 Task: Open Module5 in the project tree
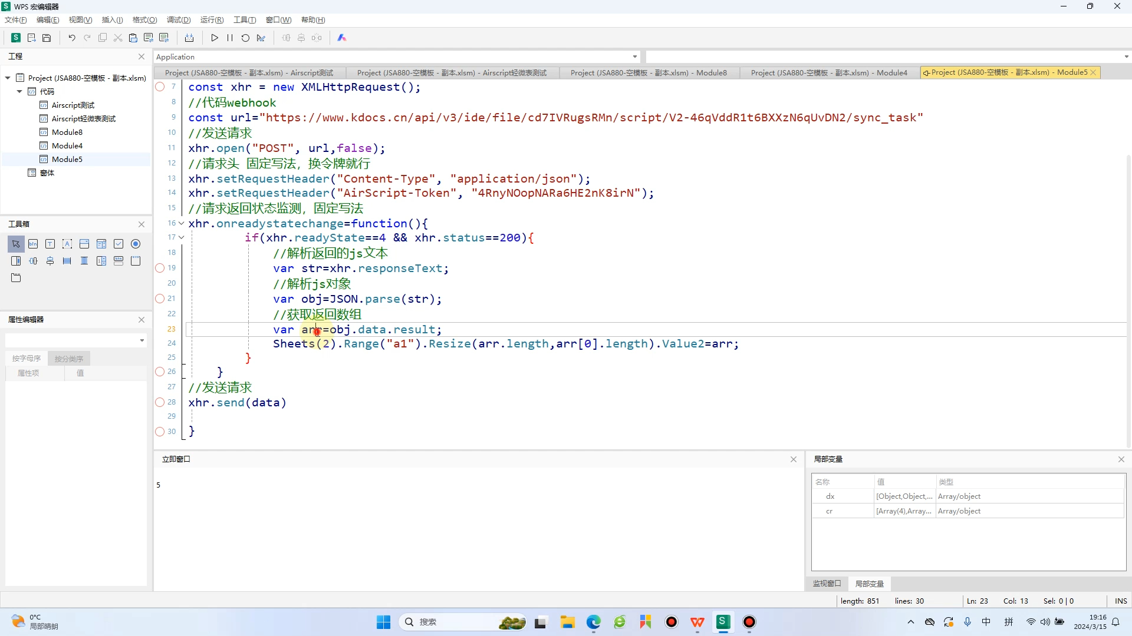tap(67, 159)
